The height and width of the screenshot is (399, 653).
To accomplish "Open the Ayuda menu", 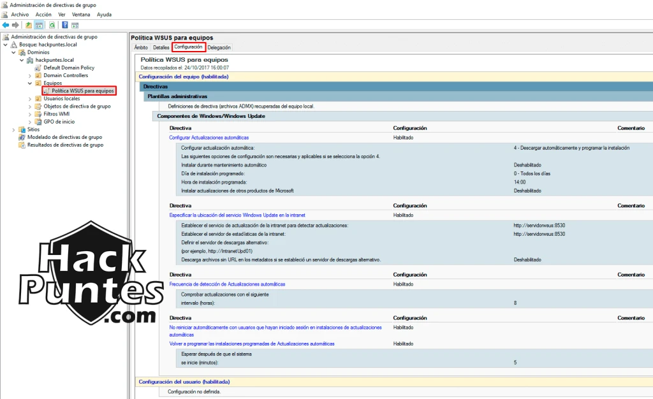I will 104,15.
